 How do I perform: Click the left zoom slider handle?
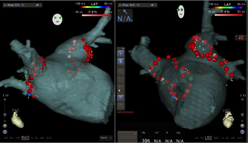pos(5,115)
